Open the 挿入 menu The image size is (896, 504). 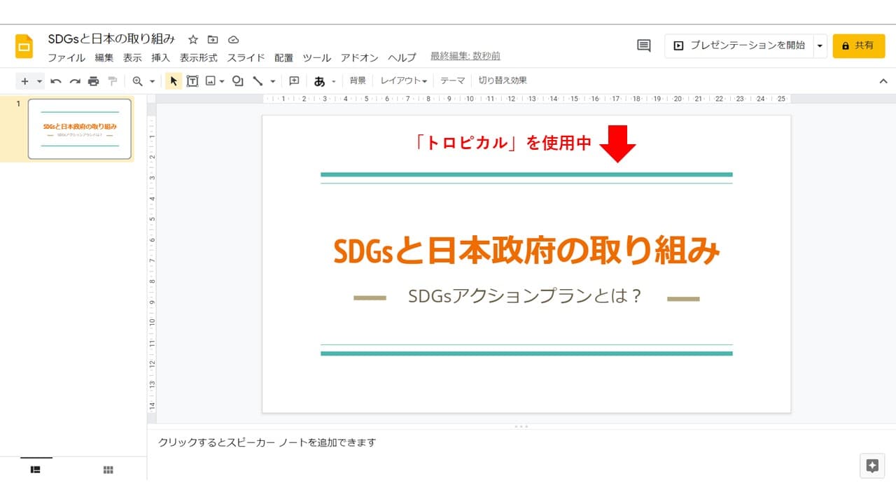(161, 57)
